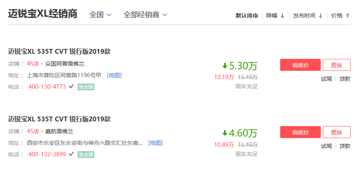Click the 降幅 sort arrow icon
355x181 pixels.
(x=282, y=16)
